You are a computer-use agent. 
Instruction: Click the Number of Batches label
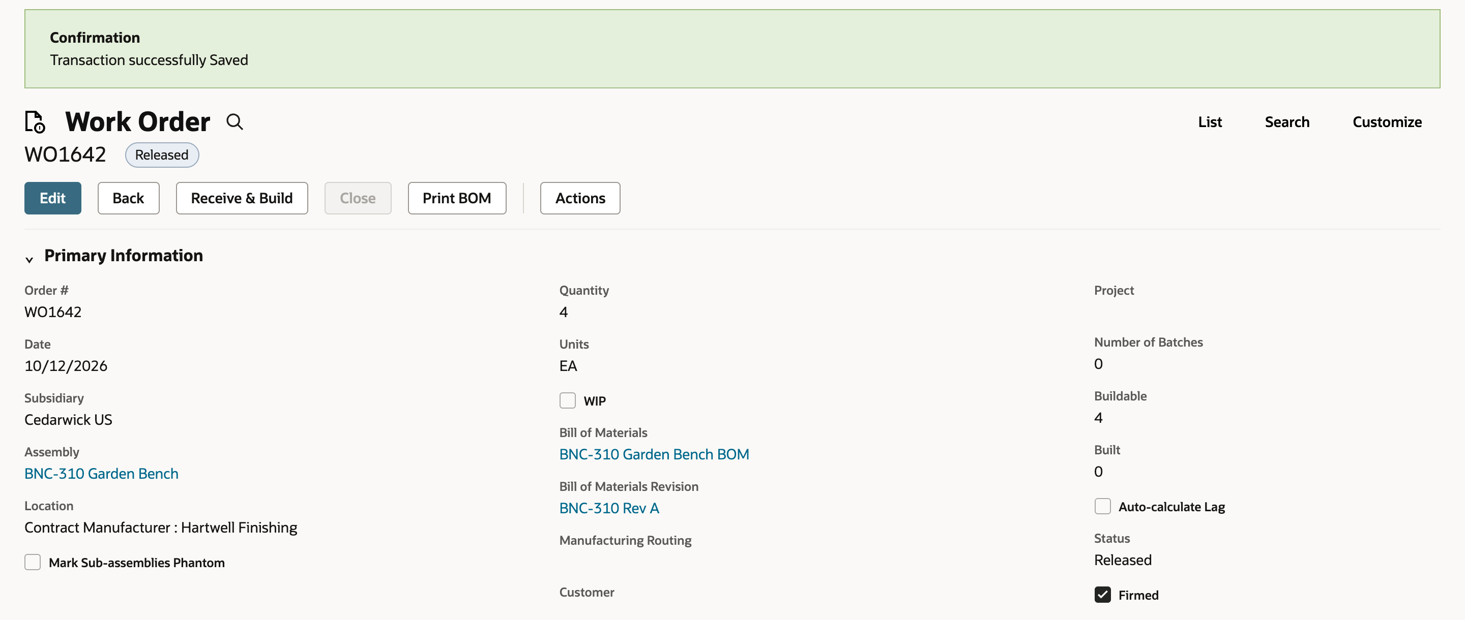pos(1148,342)
